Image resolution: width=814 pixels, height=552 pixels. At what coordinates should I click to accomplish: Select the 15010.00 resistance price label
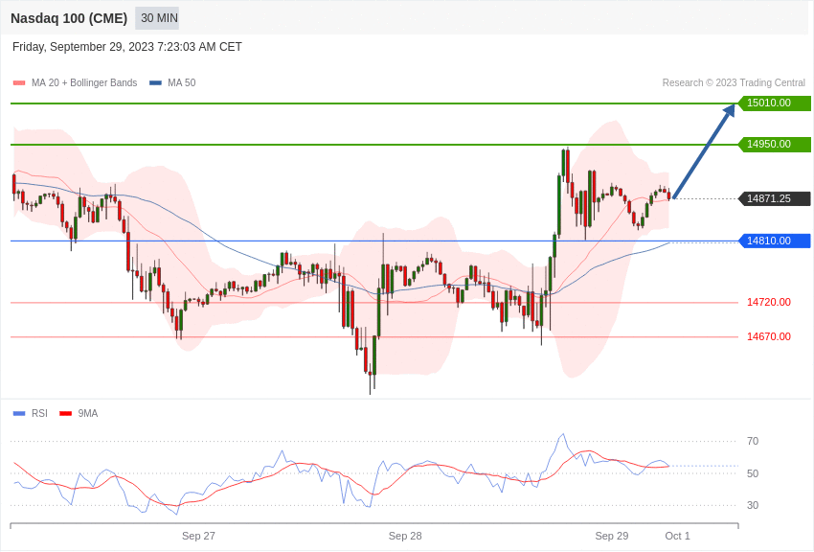pos(775,103)
